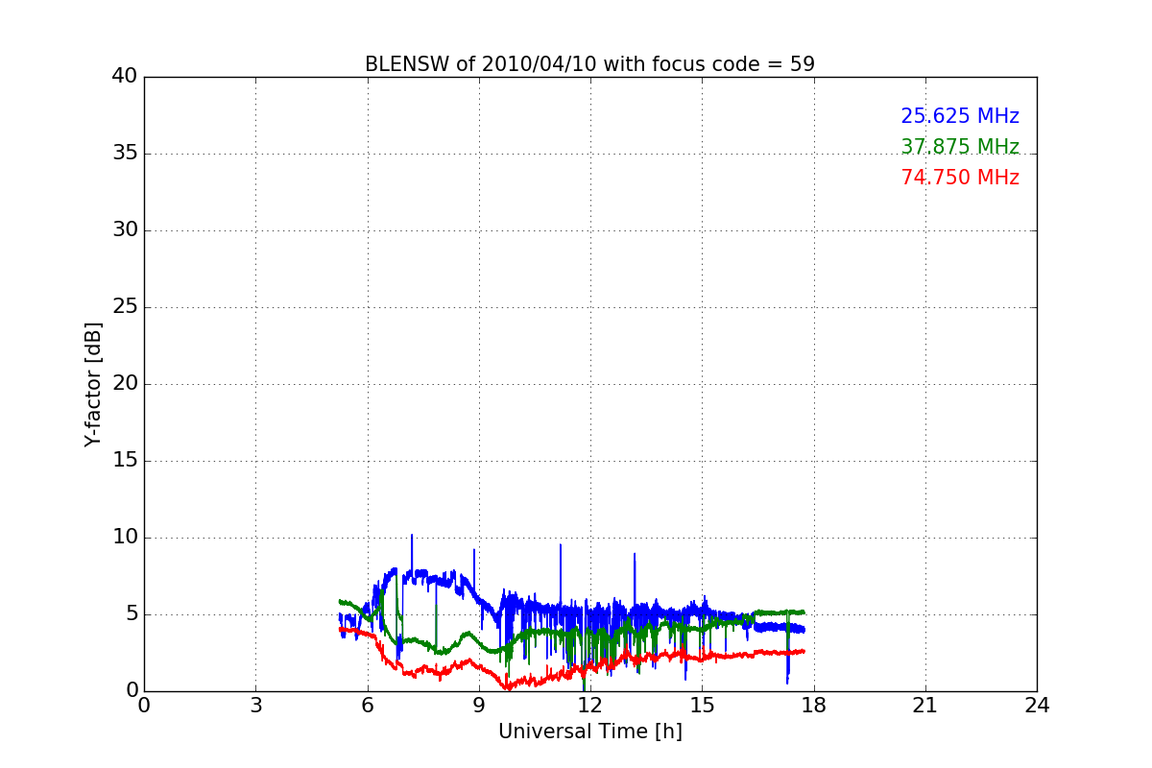Click the y-axis tick label 20
1152x768 pixels.
(x=125, y=384)
